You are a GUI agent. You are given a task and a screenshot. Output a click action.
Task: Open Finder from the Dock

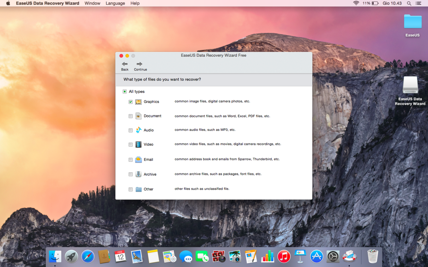point(55,257)
